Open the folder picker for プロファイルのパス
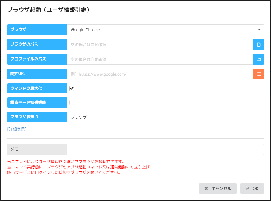This screenshot has width=271, height=201. pos(259,59)
